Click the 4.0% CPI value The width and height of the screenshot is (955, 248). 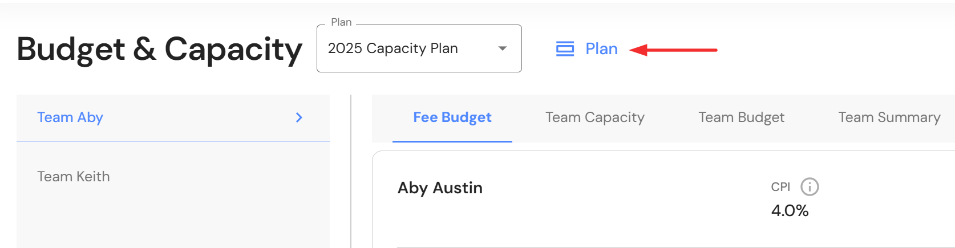click(x=790, y=211)
